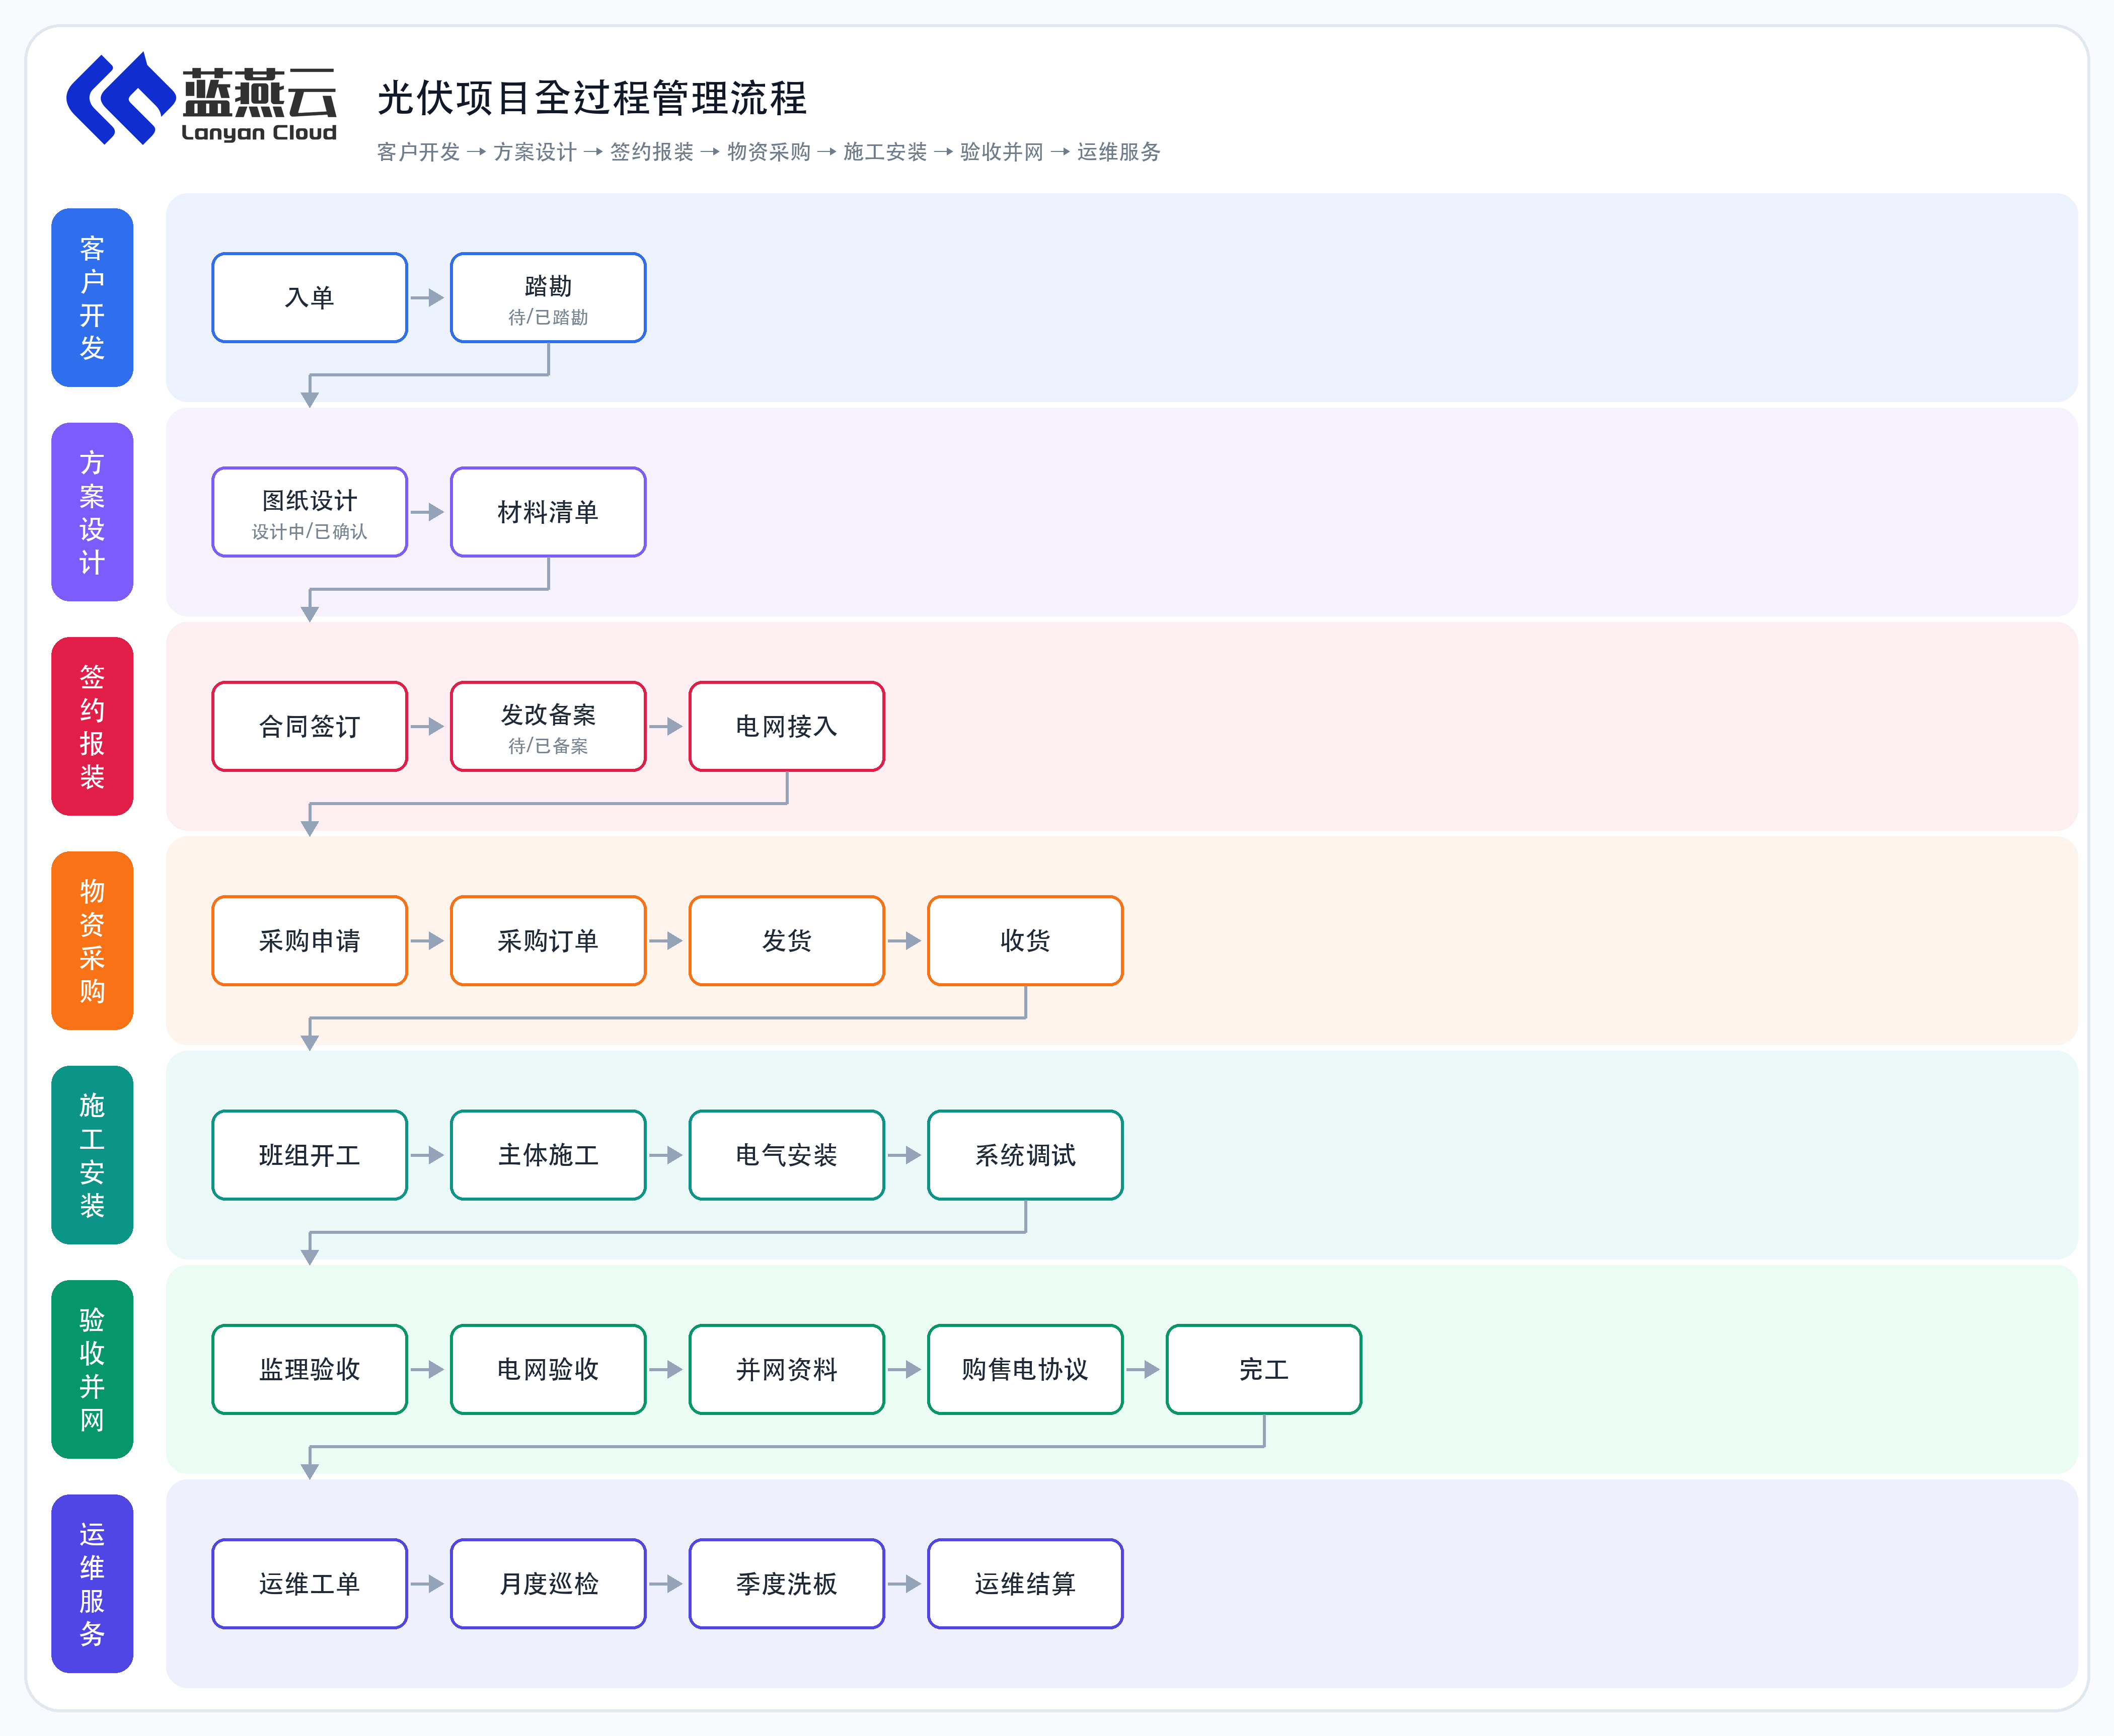The height and width of the screenshot is (1736, 2114).
Task: Click the 合同签订 step
Action: 310,726
